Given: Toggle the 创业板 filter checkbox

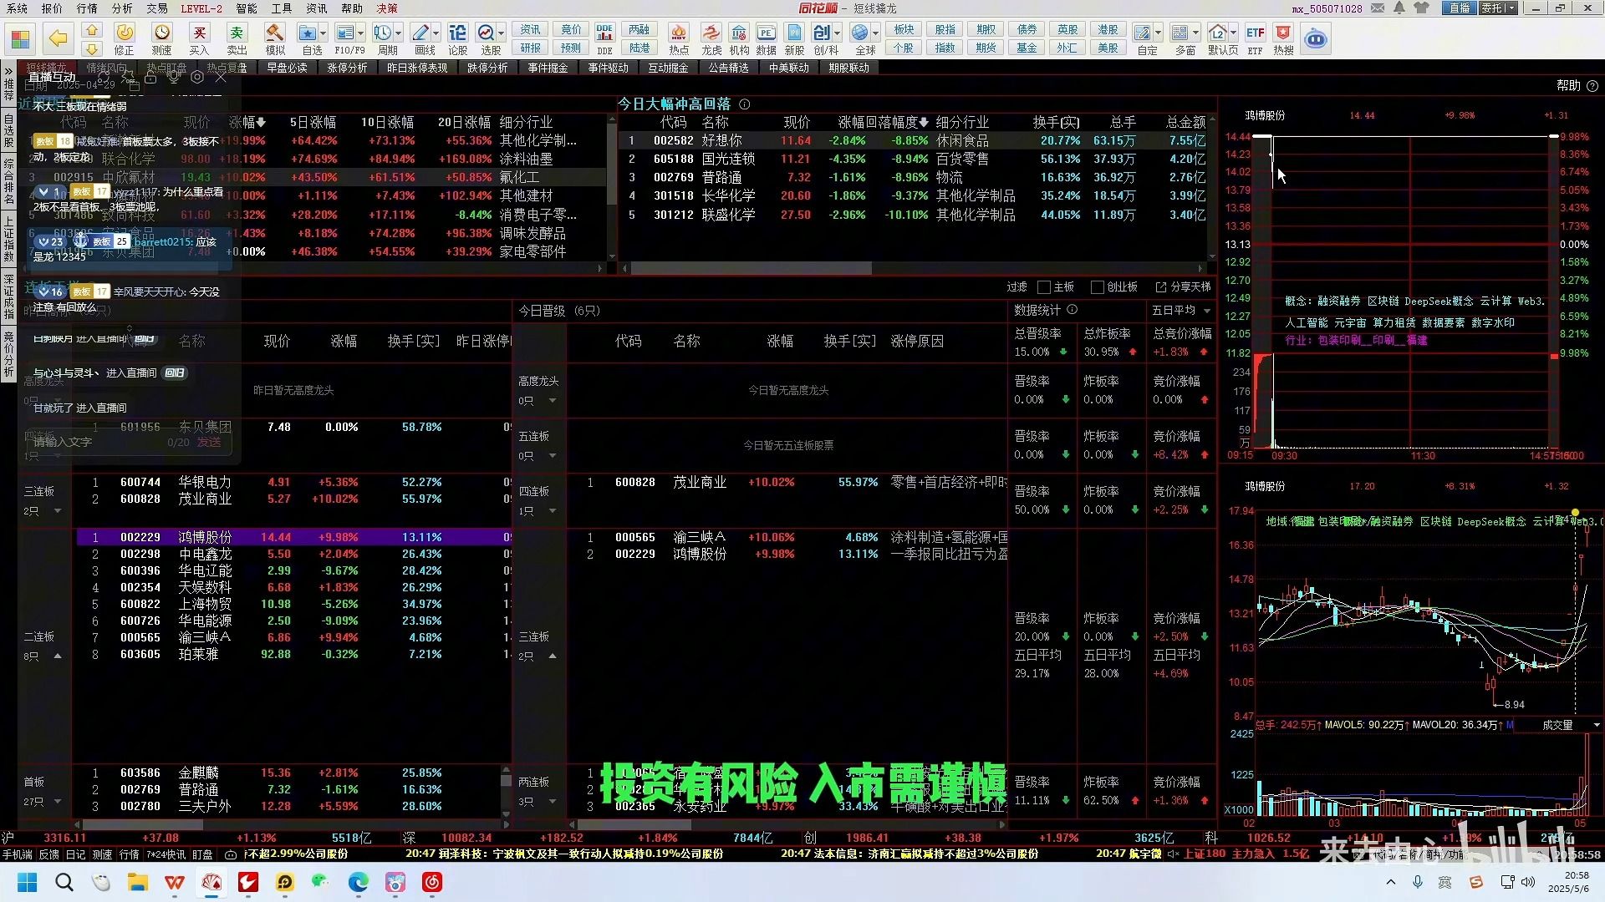Looking at the screenshot, I should coord(1097,287).
